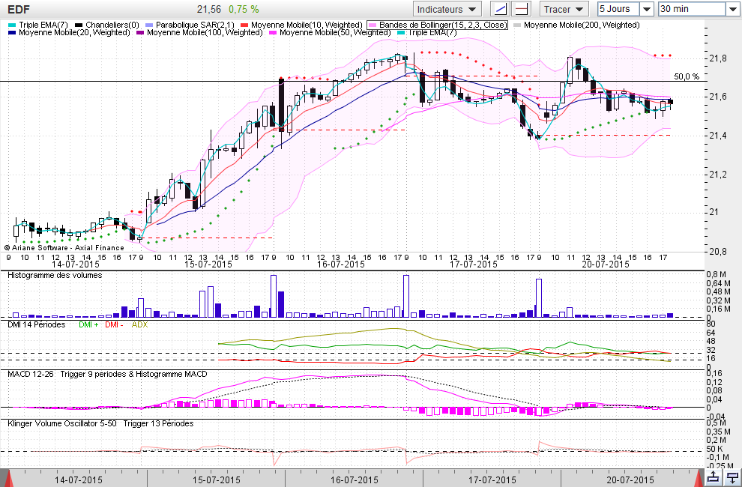Click the red end marker on the bottom timeline
742x487 pixels.
click(x=700, y=478)
